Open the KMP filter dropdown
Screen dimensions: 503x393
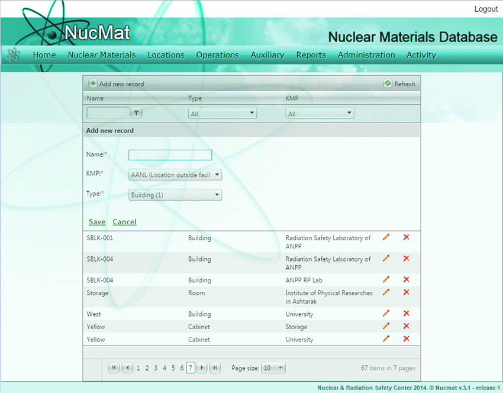[320, 113]
